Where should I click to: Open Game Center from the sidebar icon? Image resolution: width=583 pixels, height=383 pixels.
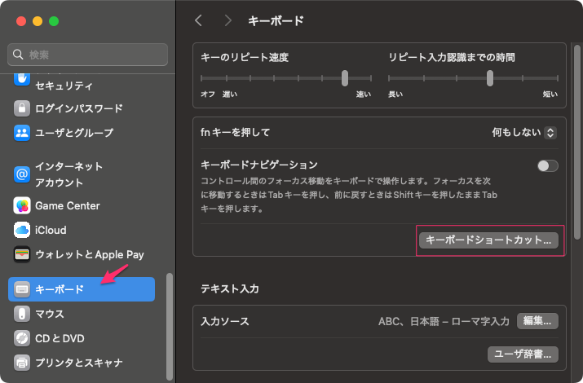(x=22, y=206)
